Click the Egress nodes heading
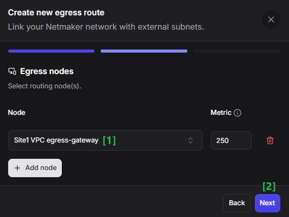This screenshot has width=289, height=217. pos(47,71)
